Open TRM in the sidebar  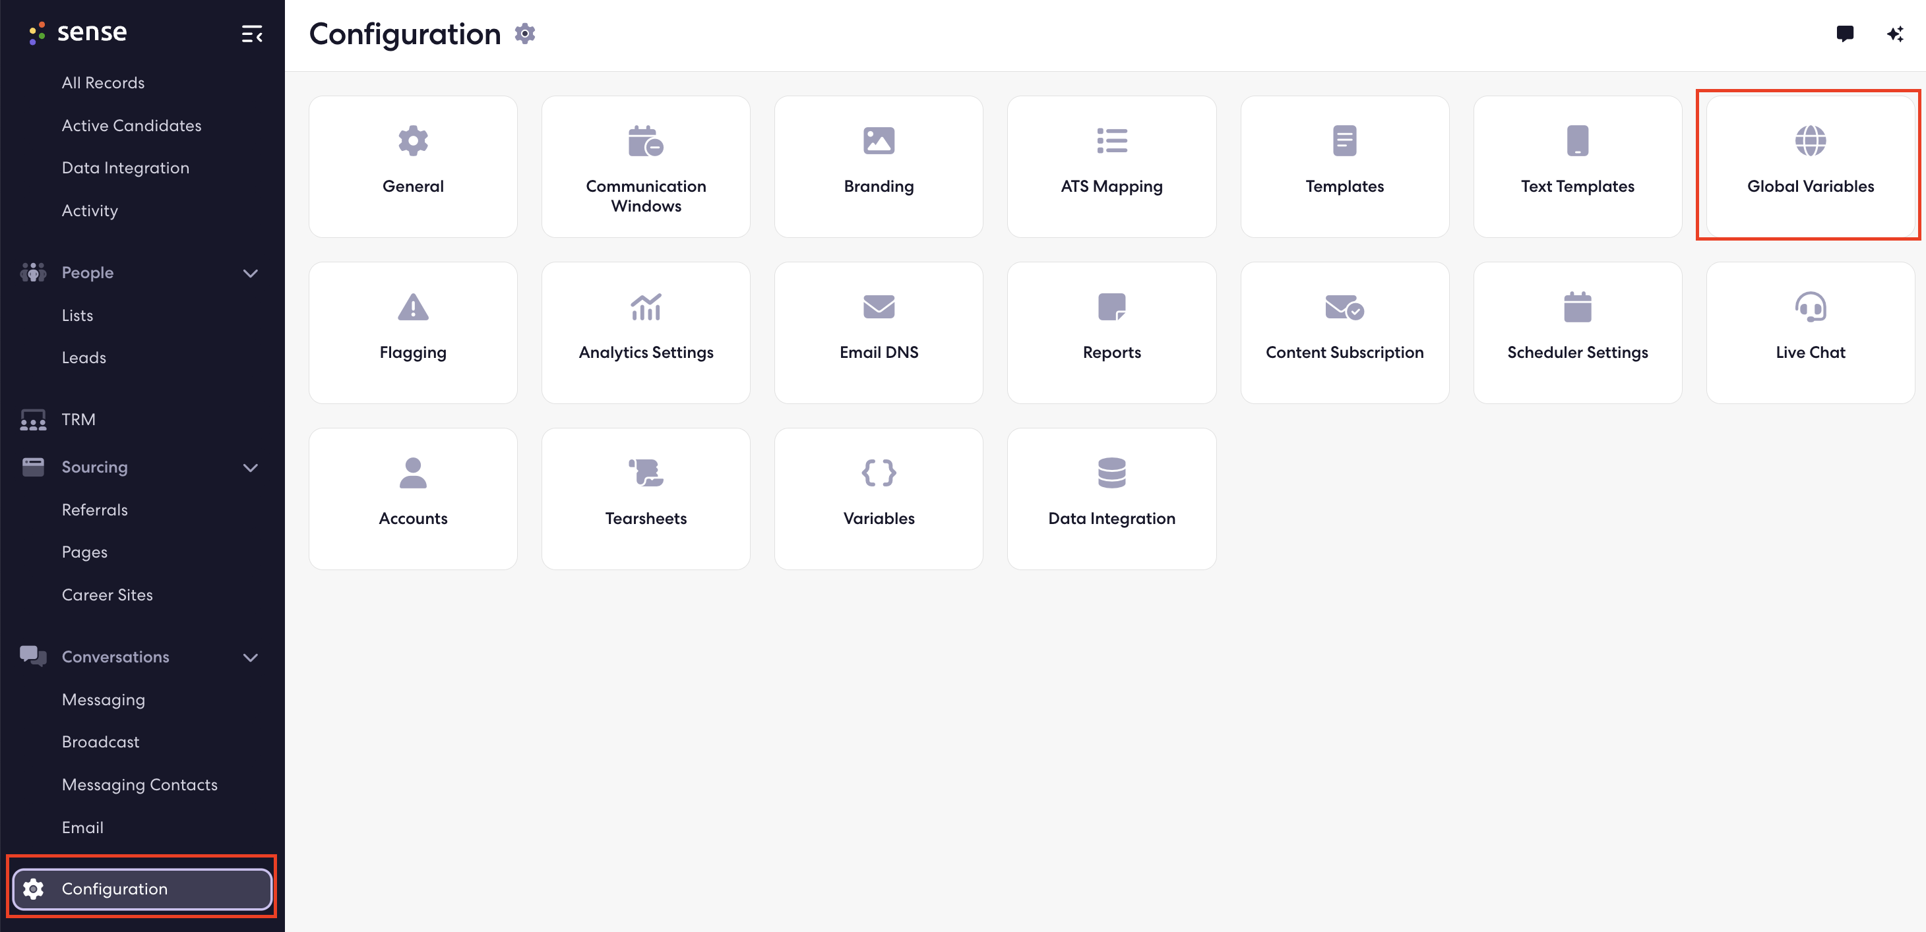point(78,419)
